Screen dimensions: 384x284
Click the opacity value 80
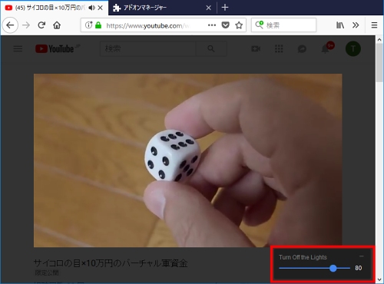359,268
